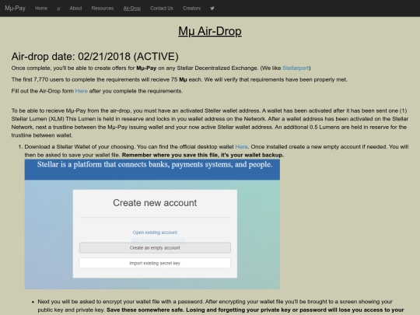Open the Air-Drop form 'Here' link

pos(81,91)
